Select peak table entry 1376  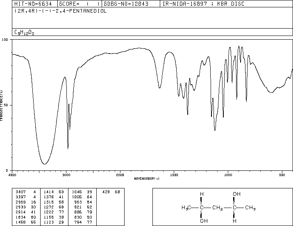[49, 197]
